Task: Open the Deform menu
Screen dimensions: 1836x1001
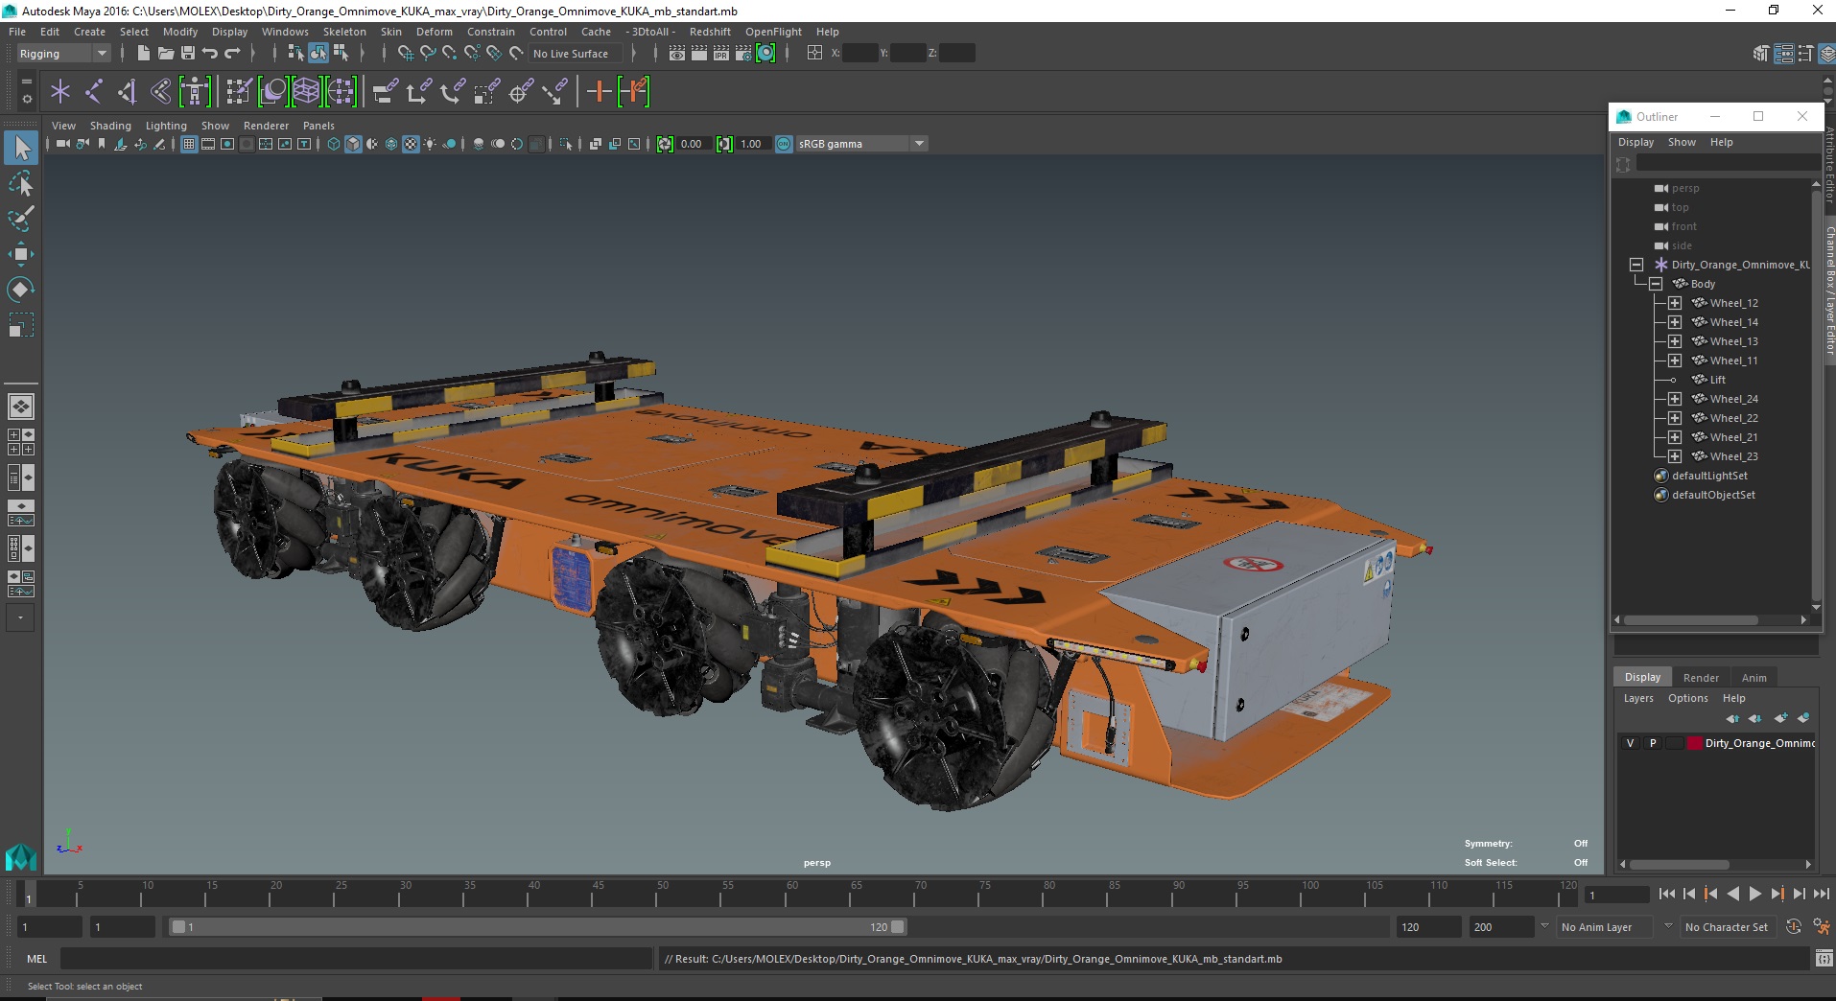Action: click(x=434, y=32)
